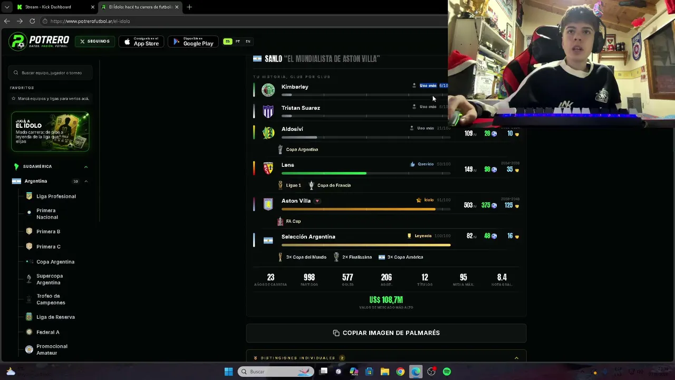This screenshot has width=675, height=380.
Task: Open the Kimberley club crest
Action: coord(268,90)
